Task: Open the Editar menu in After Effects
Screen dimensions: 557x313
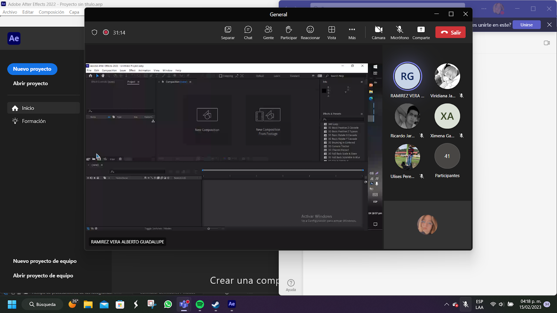Action: point(28,12)
